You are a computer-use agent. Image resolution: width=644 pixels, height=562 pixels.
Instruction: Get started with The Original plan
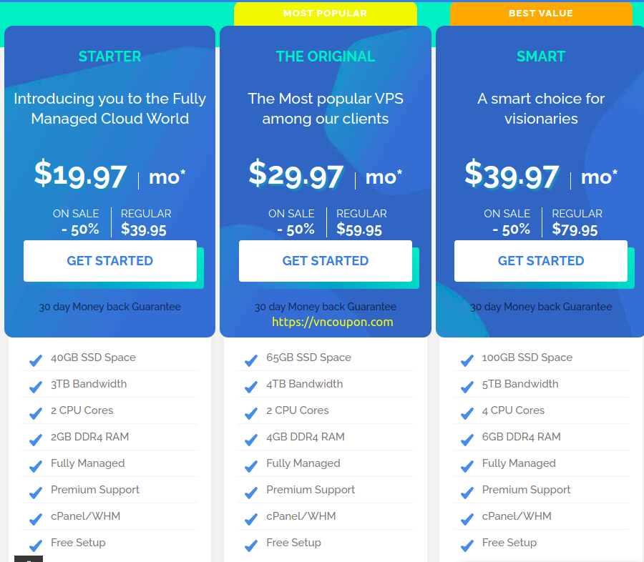pos(326,261)
